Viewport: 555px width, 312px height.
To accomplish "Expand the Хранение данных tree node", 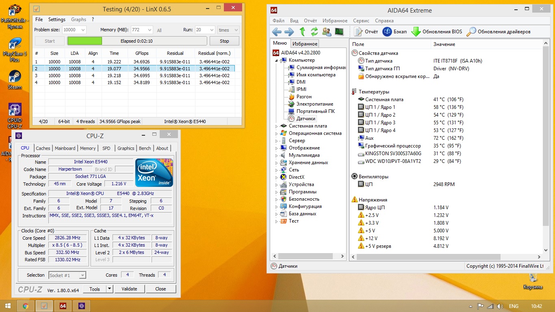I will (x=277, y=162).
